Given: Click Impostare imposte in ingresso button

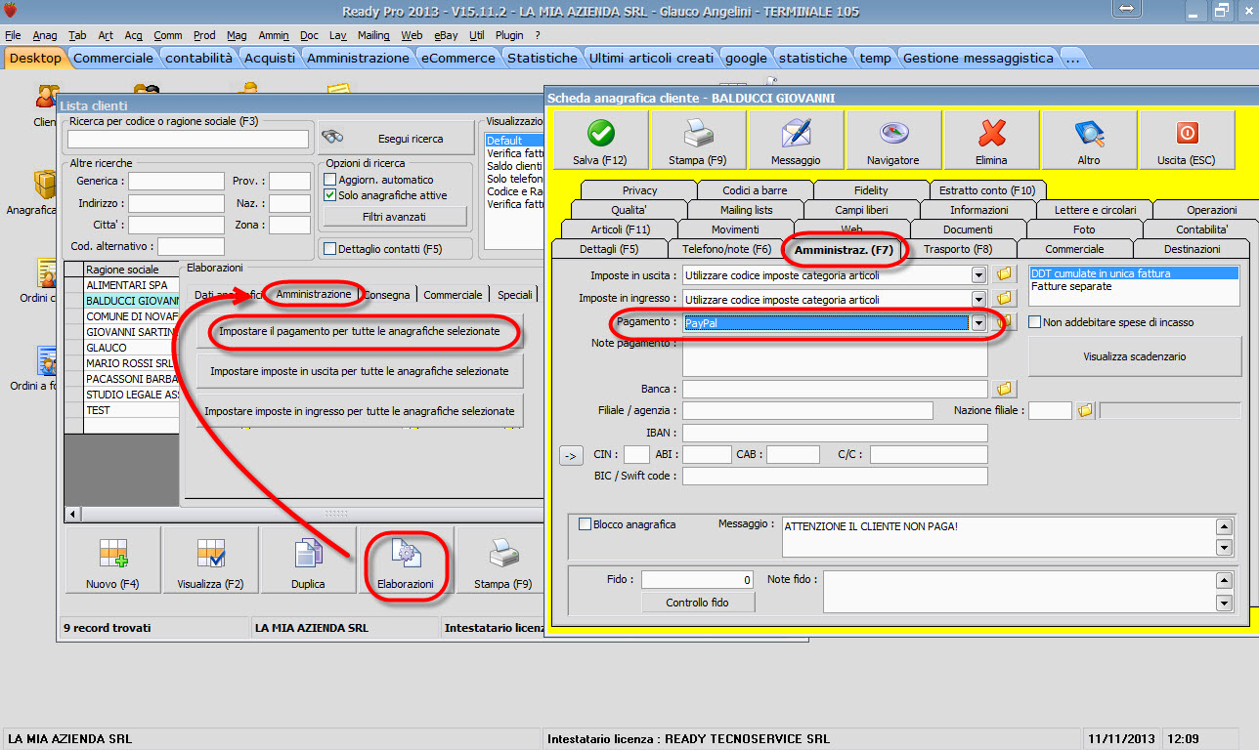Looking at the screenshot, I should (x=360, y=411).
